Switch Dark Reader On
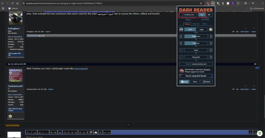 202,15
